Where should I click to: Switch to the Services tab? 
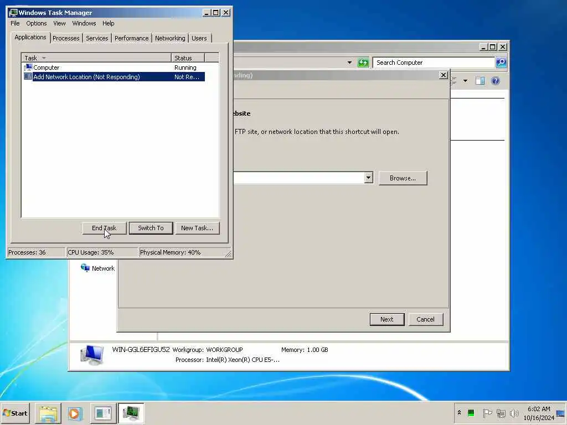[97, 38]
